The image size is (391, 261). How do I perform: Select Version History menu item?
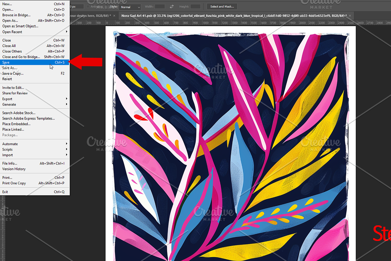(35, 169)
